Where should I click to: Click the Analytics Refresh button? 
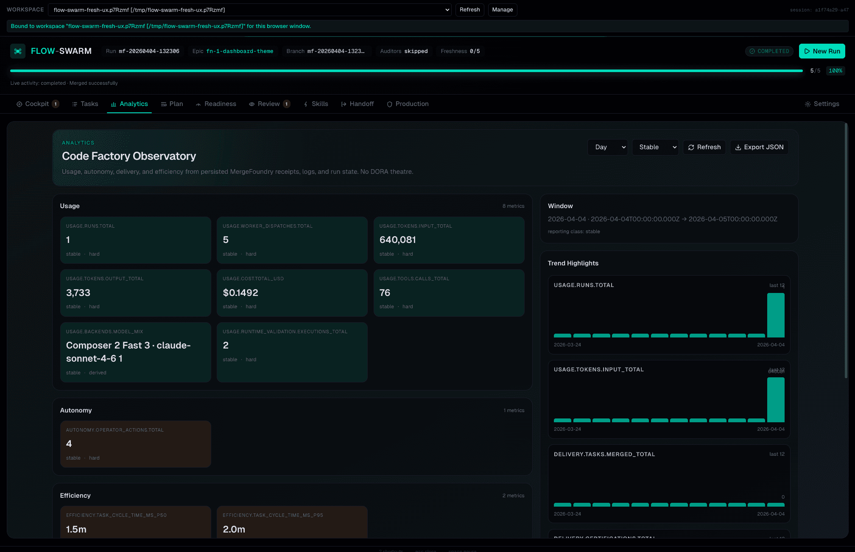coord(704,148)
